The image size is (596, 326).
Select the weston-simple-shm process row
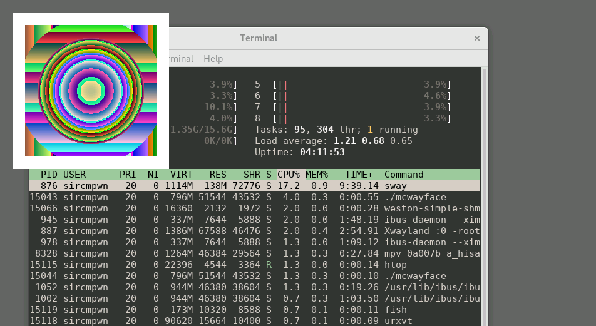tap(250, 208)
